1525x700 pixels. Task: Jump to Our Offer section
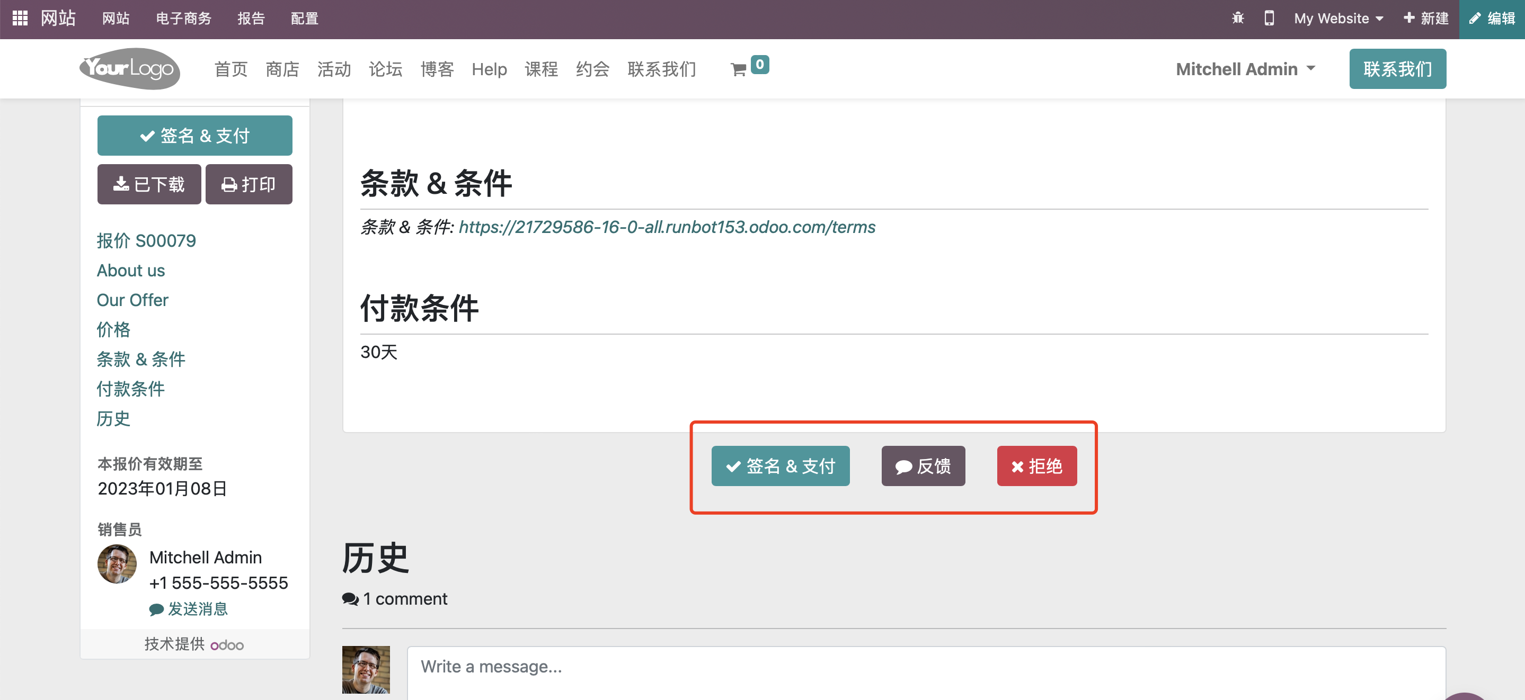pyautogui.click(x=132, y=300)
